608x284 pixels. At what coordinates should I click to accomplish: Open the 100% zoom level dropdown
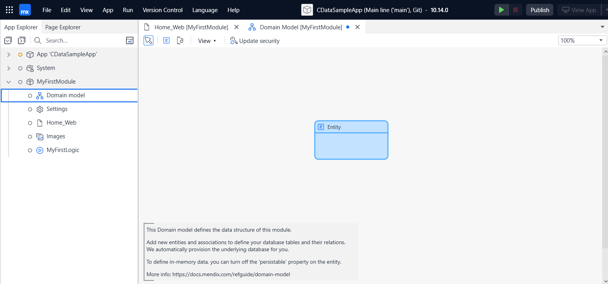pyautogui.click(x=583, y=41)
